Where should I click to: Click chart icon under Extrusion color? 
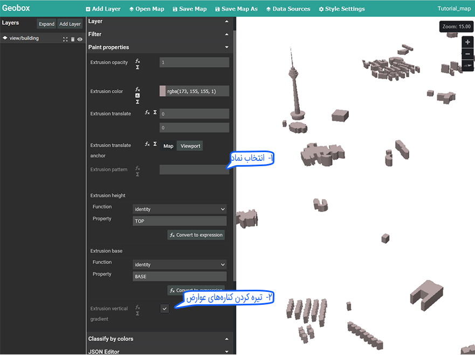(x=137, y=95)
